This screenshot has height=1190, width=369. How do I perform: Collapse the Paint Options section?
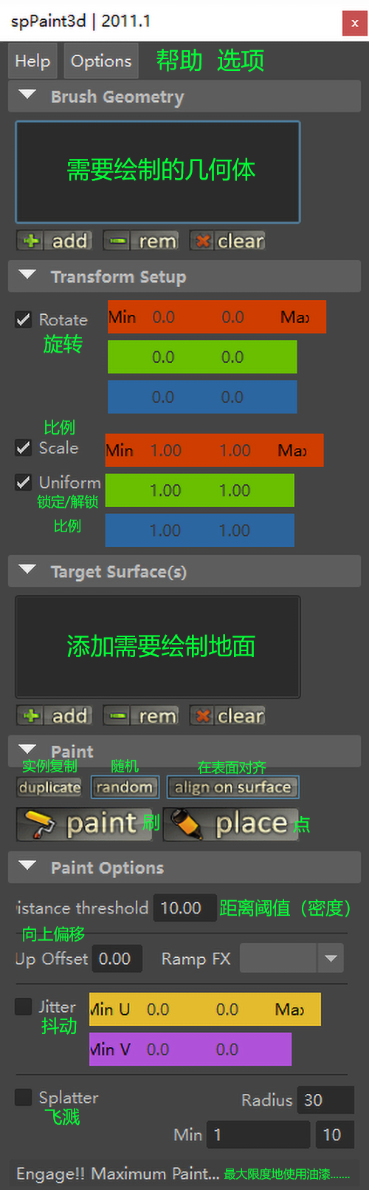27,866
